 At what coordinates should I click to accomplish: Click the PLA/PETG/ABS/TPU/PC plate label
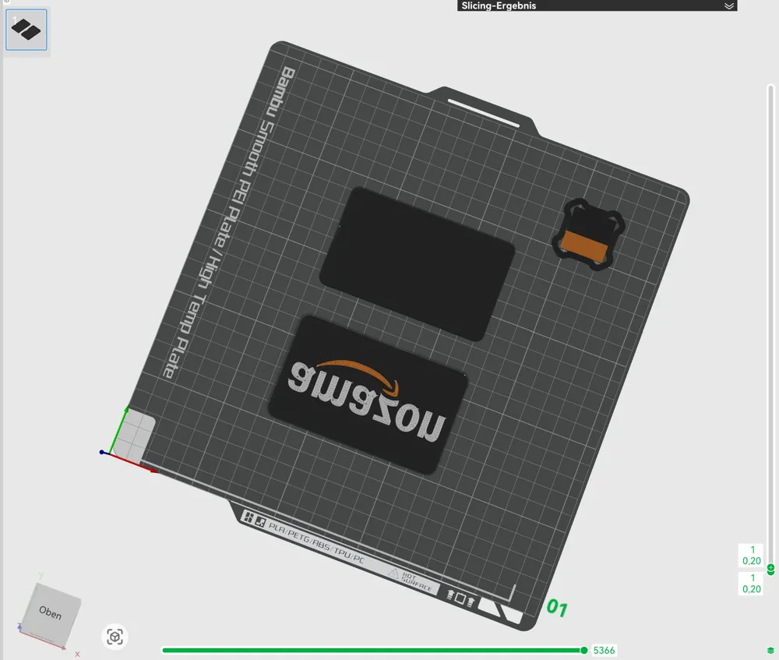click(x=316, y=543)
